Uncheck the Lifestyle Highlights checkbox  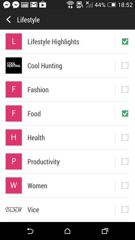coord(125,42)
